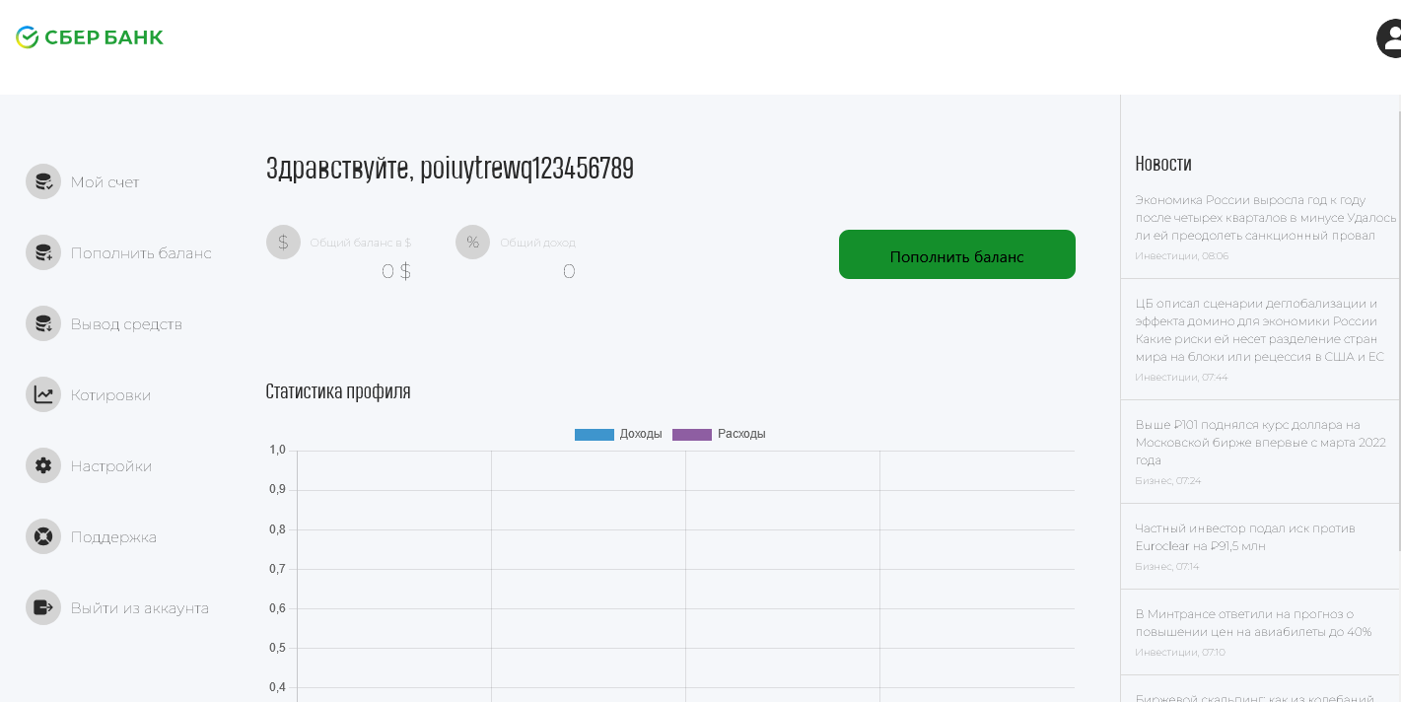Open the user profile avatar icon
This screenshot has width=1401, height=702.
[1390, 38]
